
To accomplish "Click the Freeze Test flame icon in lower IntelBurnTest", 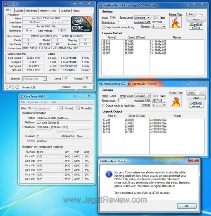I will (x=176, y=101).
